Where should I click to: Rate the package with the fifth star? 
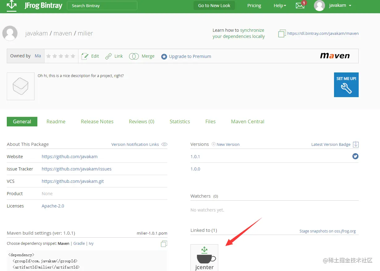(73, 56)
